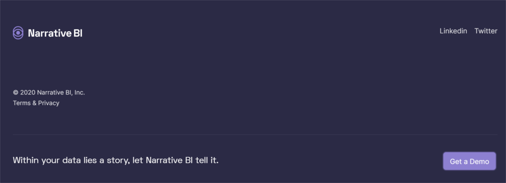Select the purple concentric circle logo

click(x=18, y=33)
